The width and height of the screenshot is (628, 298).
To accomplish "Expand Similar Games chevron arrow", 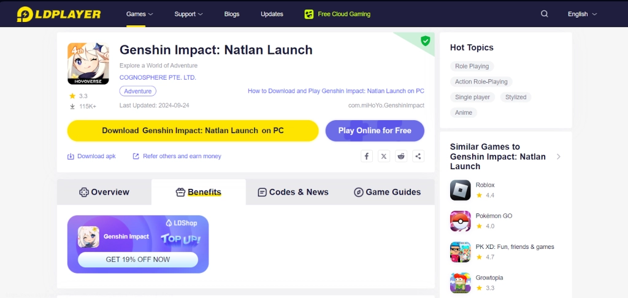I will (x=558, y=156).
